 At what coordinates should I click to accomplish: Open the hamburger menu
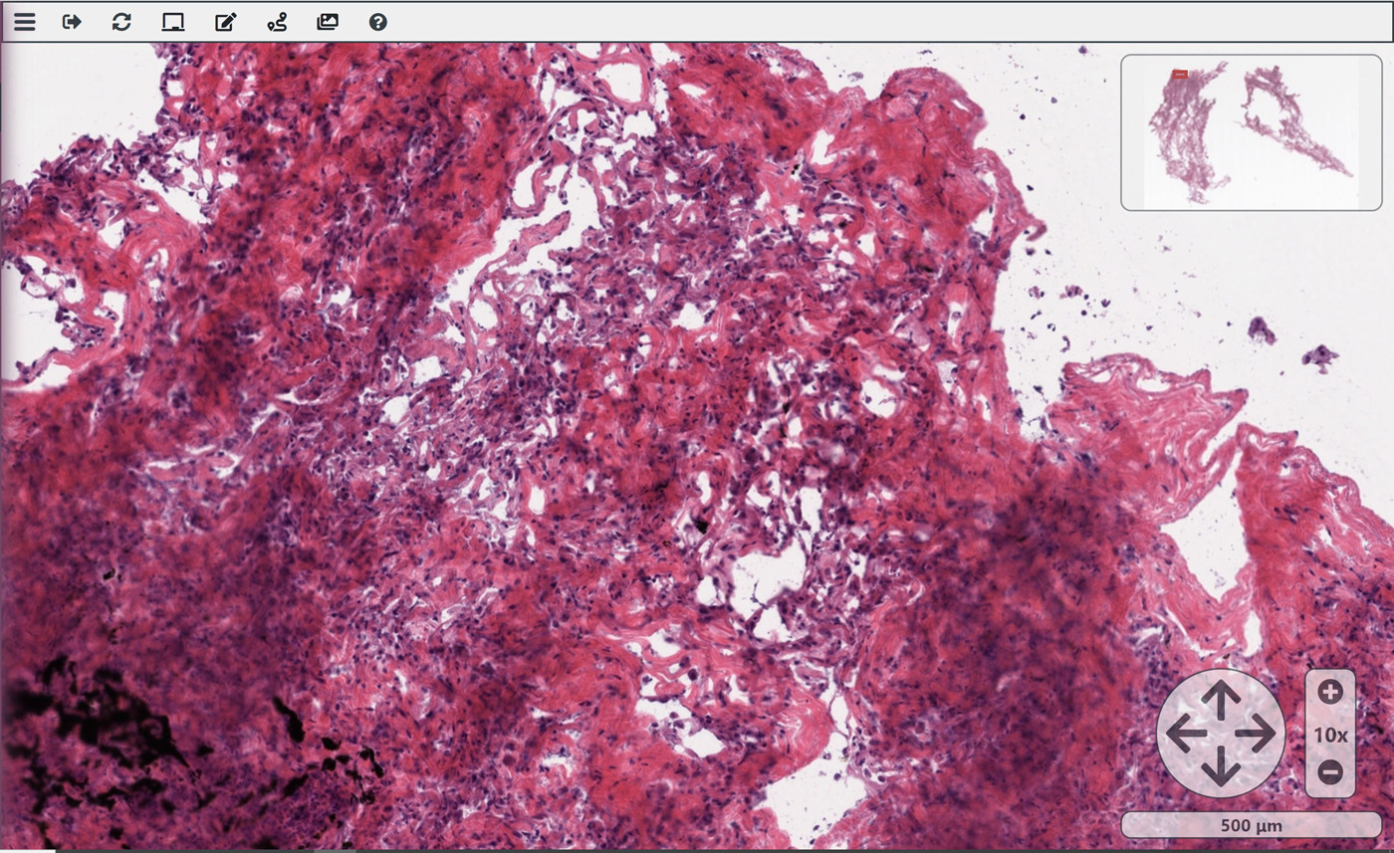(24, 22)
